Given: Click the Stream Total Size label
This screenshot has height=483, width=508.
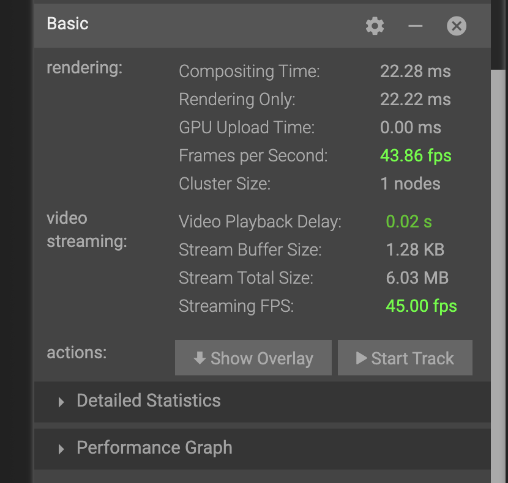Looking at the screenshot, I should point(245,278).
